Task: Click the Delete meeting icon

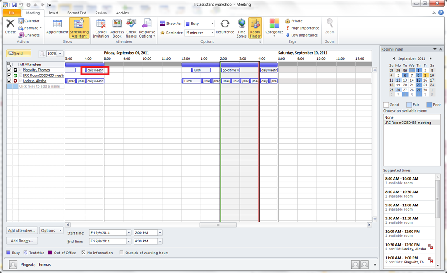Action: [x=10, y=27]
